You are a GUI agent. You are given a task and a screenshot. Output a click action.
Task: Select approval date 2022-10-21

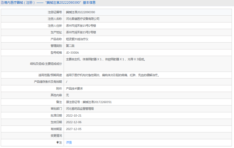click(x=73, y=115)
